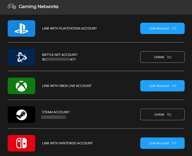Click the redacted Steam account ID

pyautogui.click(x=53, y=117)
